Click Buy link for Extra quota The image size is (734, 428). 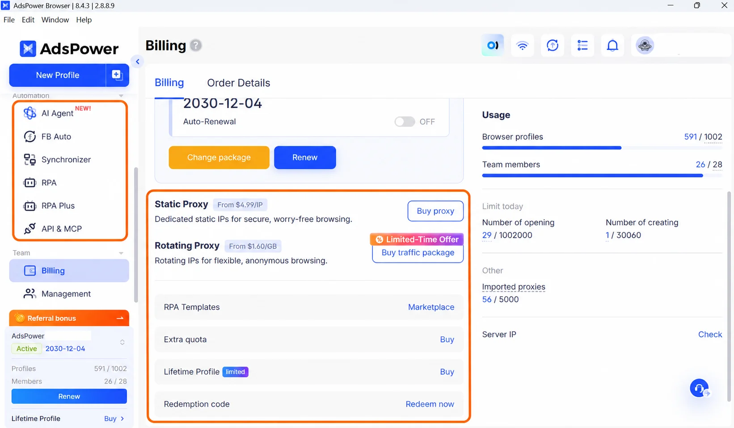[x=447, y=339]
